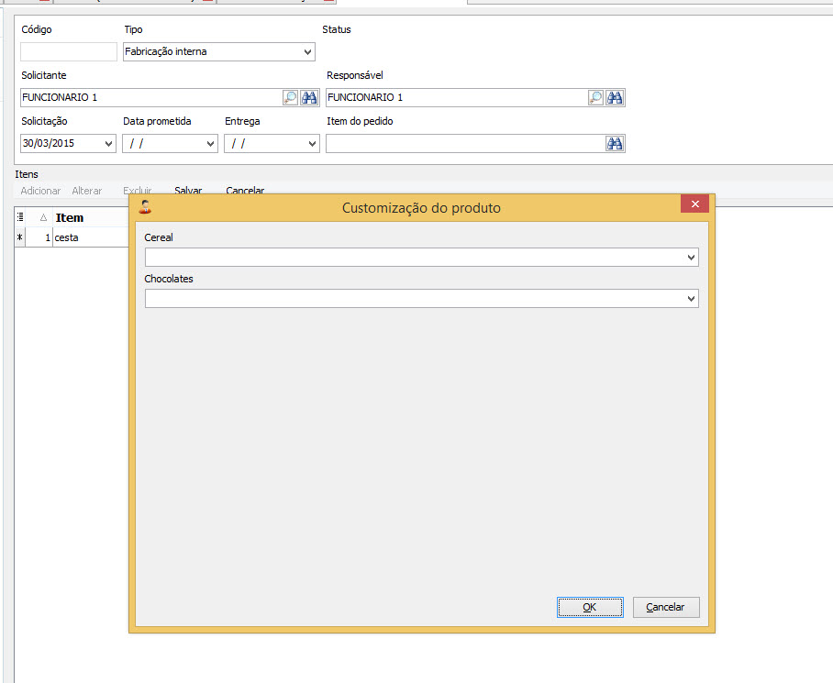Click Salvar in the Itens toolbar

pyautogui.click(x=188, y=190)
